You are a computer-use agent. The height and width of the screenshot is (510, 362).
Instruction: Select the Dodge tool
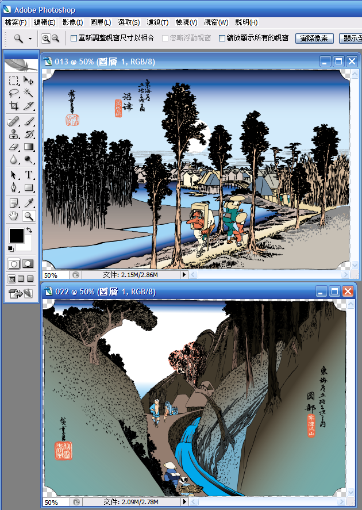pyautogui.click(x=29, y=159)
